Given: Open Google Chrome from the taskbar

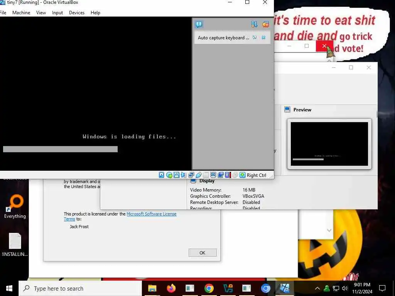Looking at the screenshot, I should (x=209, y=288).
